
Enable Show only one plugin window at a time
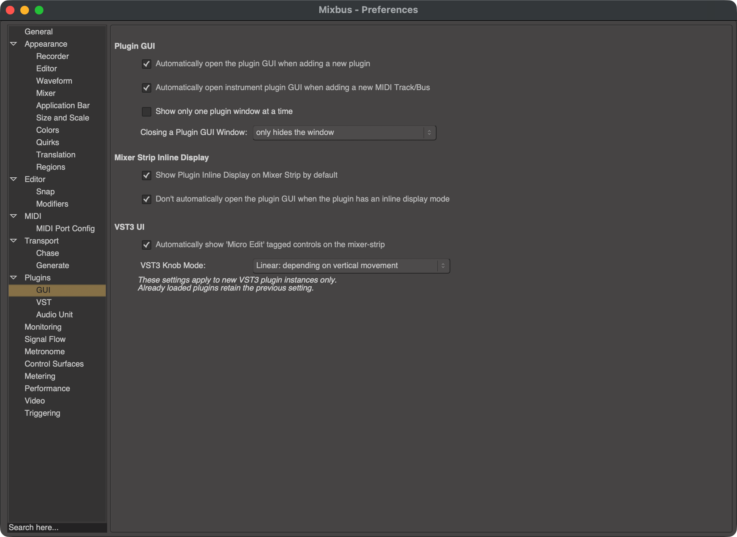tap(146, 112)
